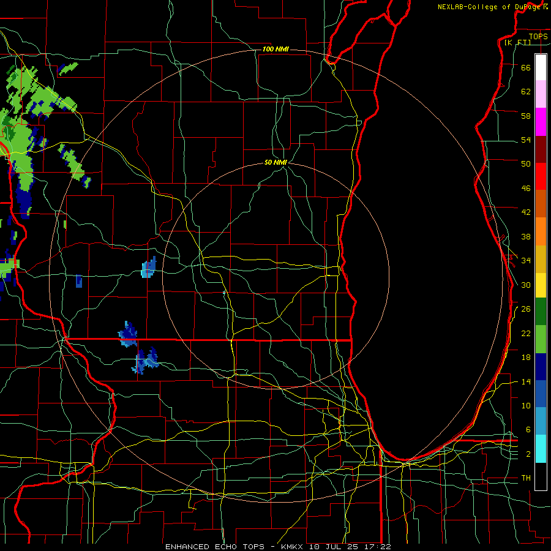Click the "14" scale value
This screenshot has height=551, width=551.
point(526,381)
